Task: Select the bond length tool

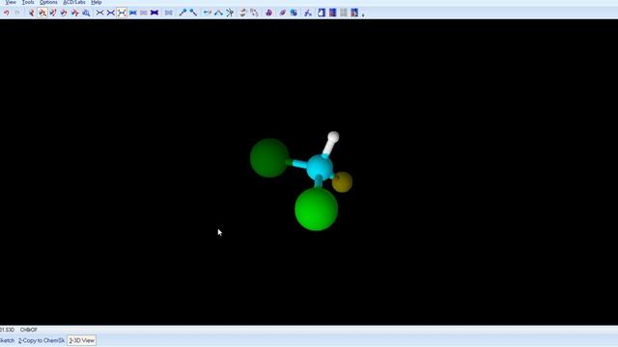Action: [208, 13]
